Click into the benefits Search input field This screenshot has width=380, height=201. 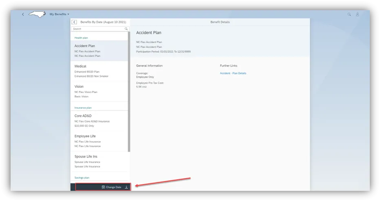(98, 29)
